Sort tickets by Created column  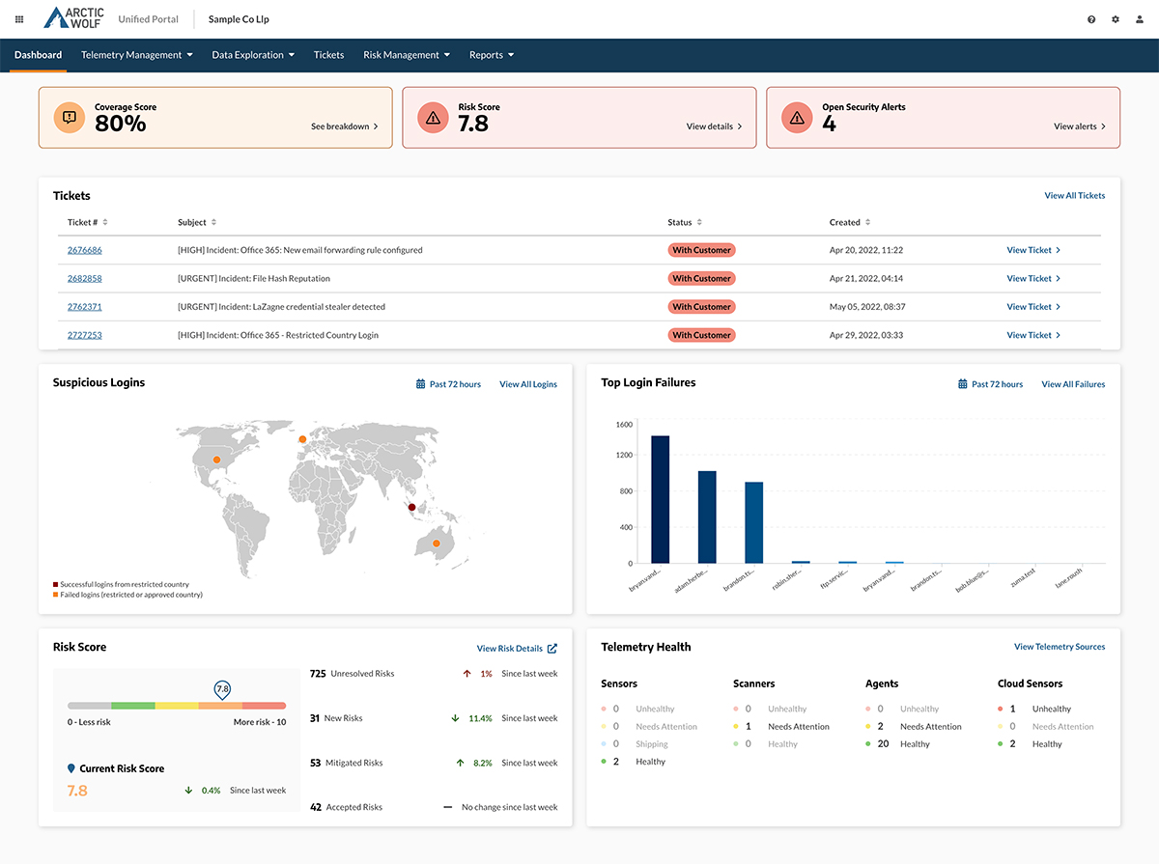[x=868, y=222]
